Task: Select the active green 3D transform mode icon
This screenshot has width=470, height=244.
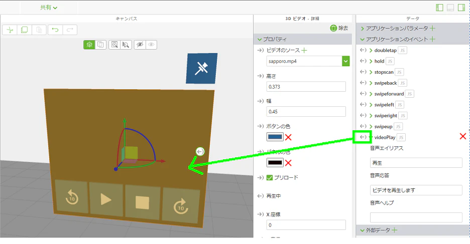Action: 89,45
